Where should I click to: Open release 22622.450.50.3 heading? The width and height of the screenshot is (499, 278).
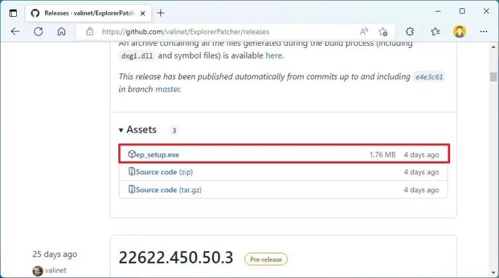point(176,257)
